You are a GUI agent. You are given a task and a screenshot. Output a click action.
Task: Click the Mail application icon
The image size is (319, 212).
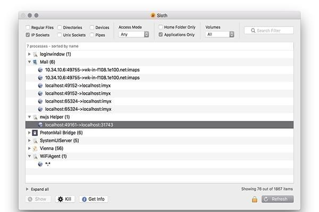(35, 62)
